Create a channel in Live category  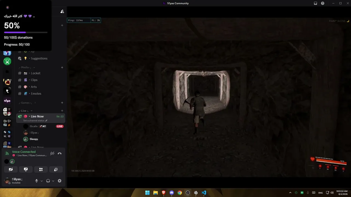[62, 111]
